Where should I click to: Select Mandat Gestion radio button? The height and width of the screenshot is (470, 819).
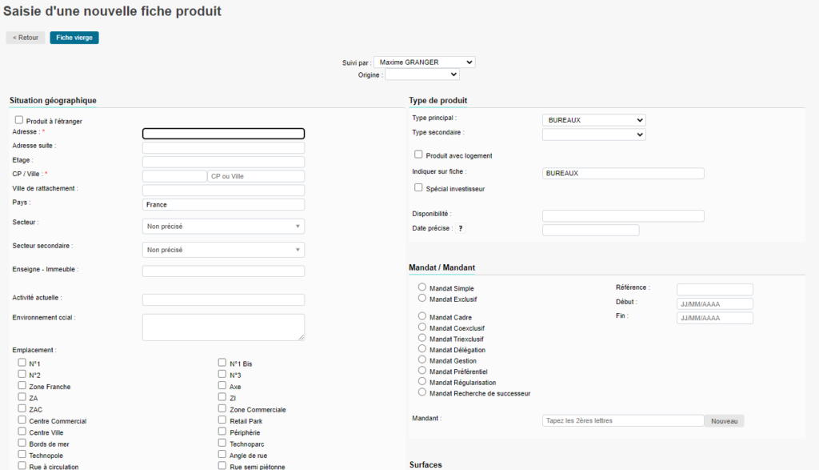pos(421,360)
